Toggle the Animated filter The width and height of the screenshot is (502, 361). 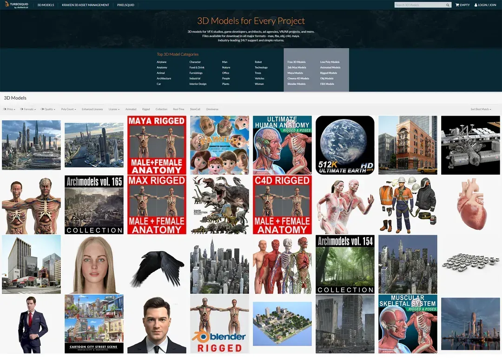pos(131,109)
